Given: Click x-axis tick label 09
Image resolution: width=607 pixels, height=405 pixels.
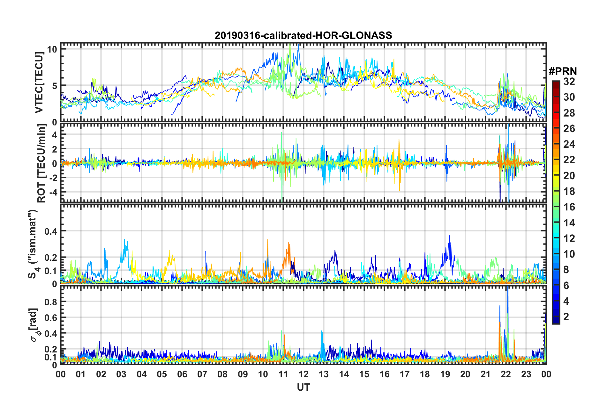Looking at the screenshot, I should point(243,374).
